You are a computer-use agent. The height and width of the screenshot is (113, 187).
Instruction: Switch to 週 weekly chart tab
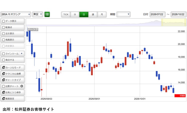point(93,14)
